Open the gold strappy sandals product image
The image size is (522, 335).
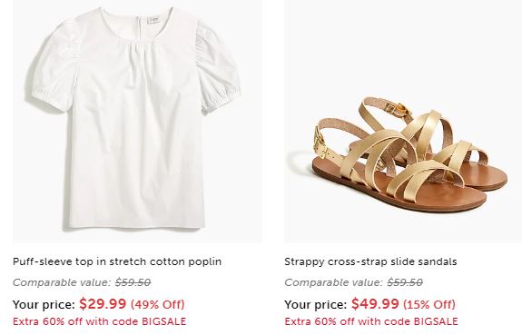(x=403, y=122)
